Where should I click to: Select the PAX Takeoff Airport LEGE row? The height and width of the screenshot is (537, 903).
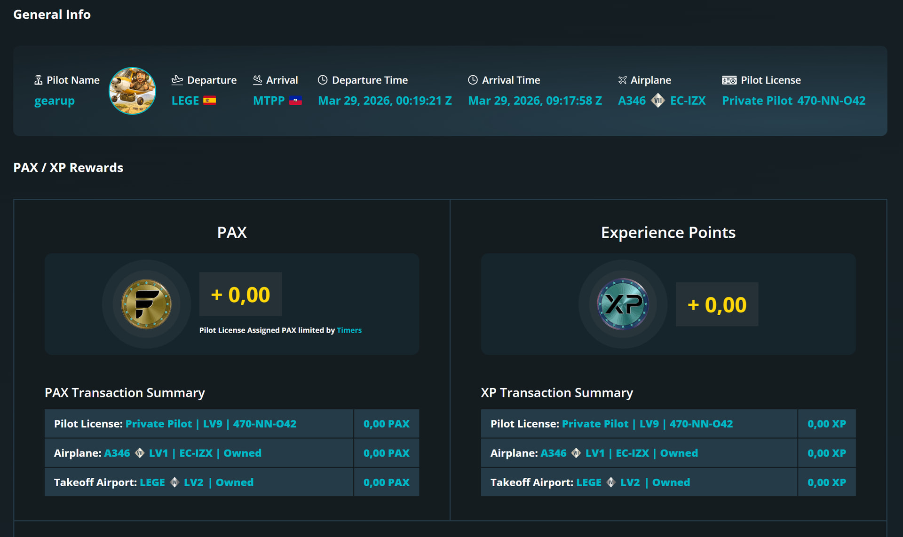[198, 483]
